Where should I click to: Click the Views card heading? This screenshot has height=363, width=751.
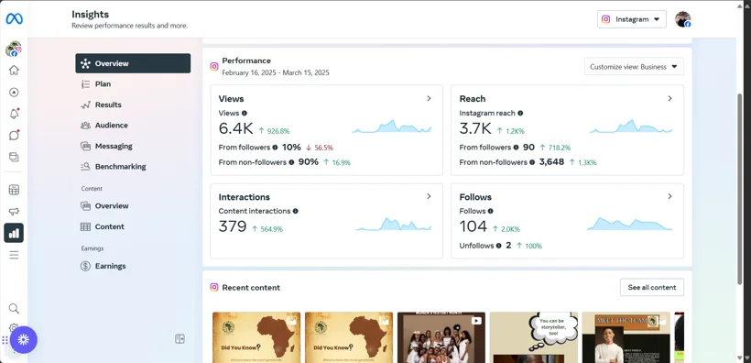231,99
